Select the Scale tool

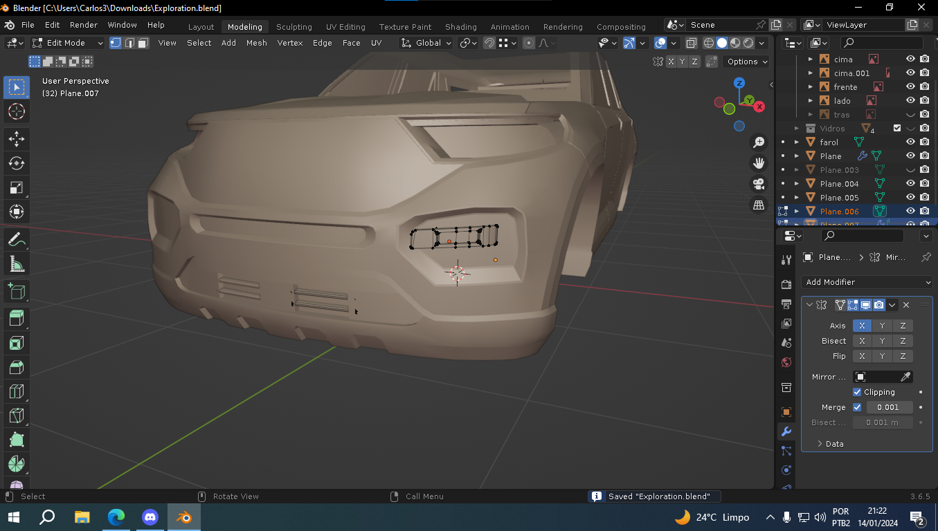(17, 187)
